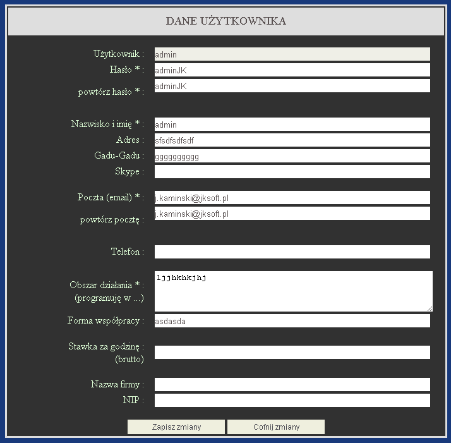Click the powtórz pocztę email field
This screenshot has height=443, width=451.
tap(292, 214)
